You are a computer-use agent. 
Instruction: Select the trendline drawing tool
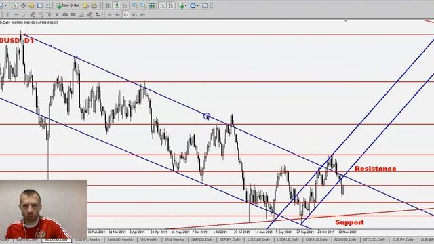(24, 14)
